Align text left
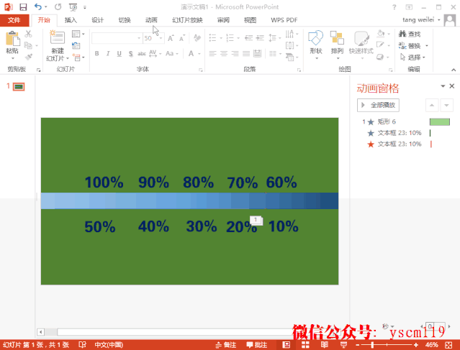This screenshot has height=350, width=460. click(212, 53)
